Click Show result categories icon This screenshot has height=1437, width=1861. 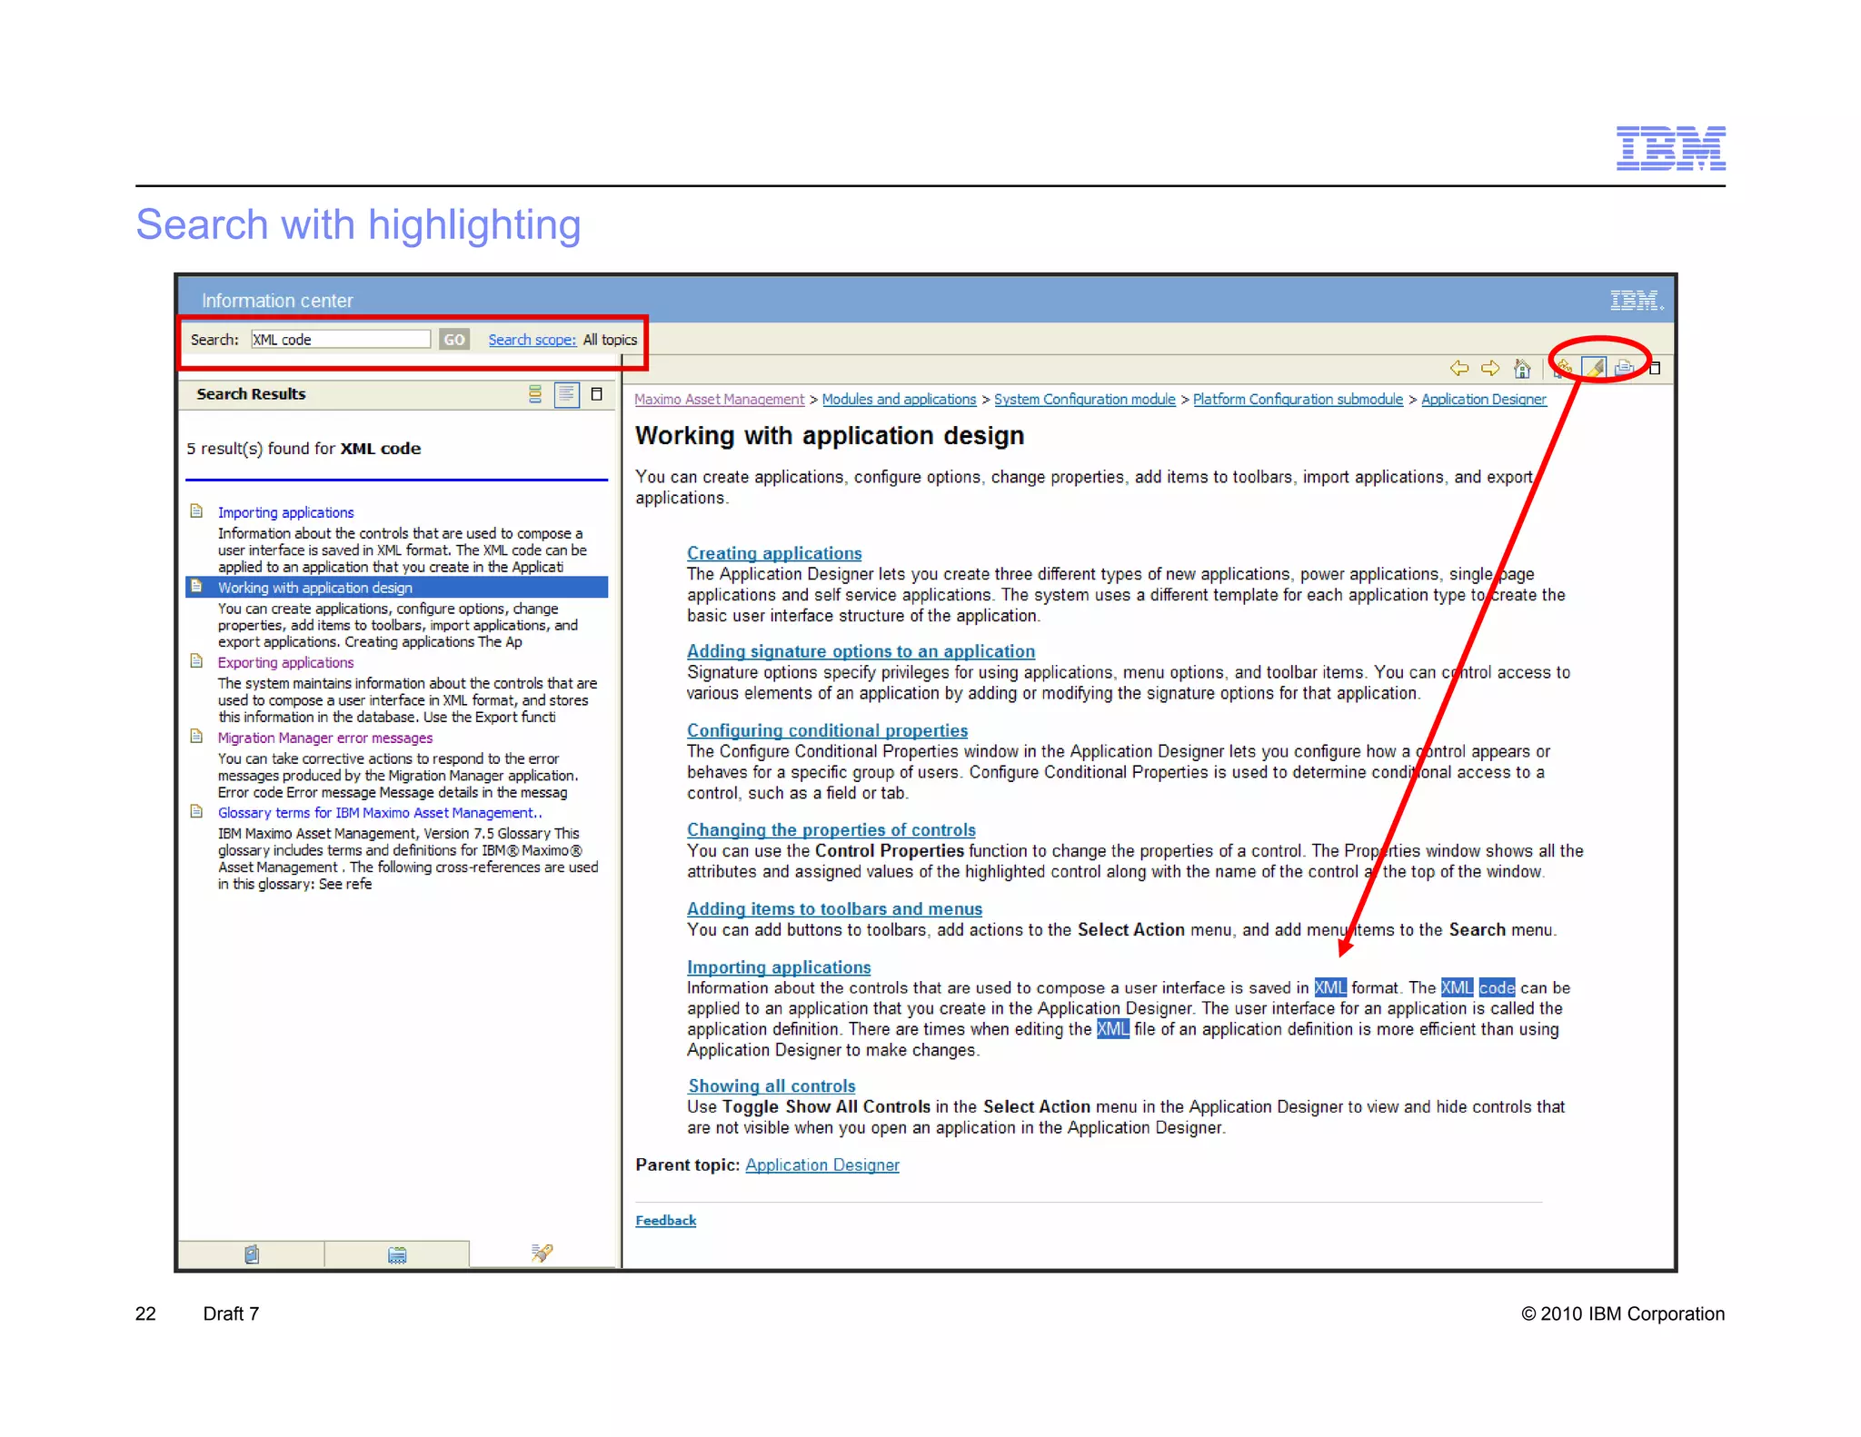[x=535, y=394]
